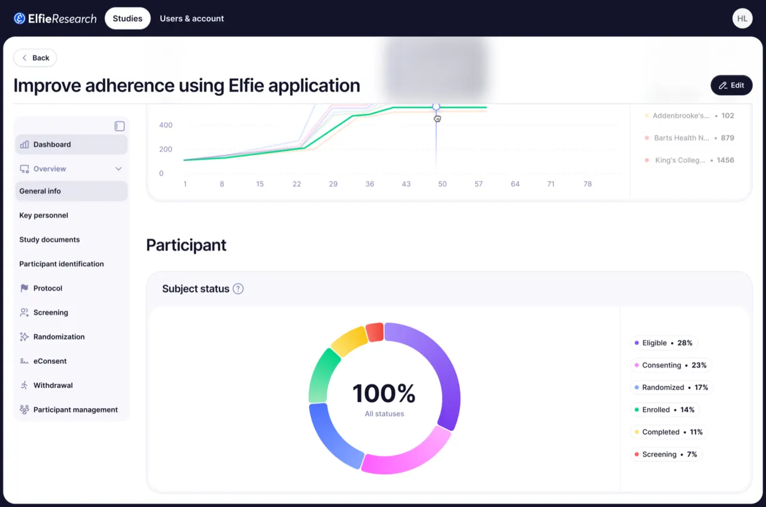Toggle the Consenting 23% legend item
The image size is (766, 507).
click(x=671, y=365)
